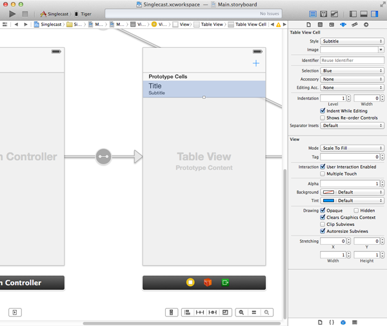The height and width of the screenshot is (326, 387).
Task: Click the Alpha value field
Action: tap(350, 183)
